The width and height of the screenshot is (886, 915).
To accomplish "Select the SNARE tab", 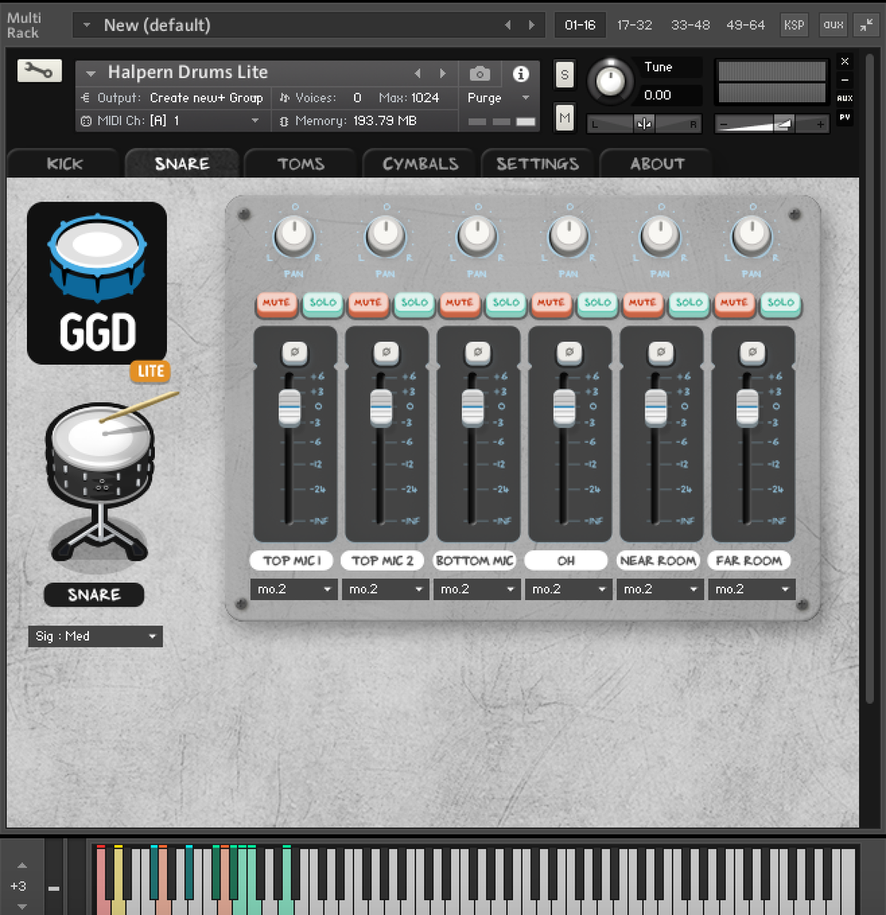I will tap(182, 163).
